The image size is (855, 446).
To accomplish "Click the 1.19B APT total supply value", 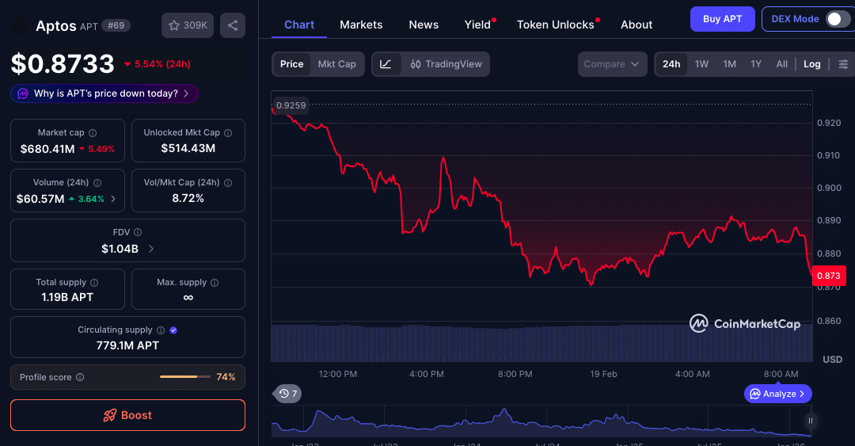I will [67, 298].
